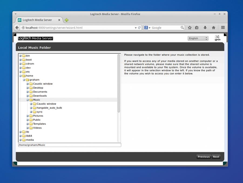Screen dimensions: 243x183
Task: Click the syro folder icon
Action: (34, 112)
